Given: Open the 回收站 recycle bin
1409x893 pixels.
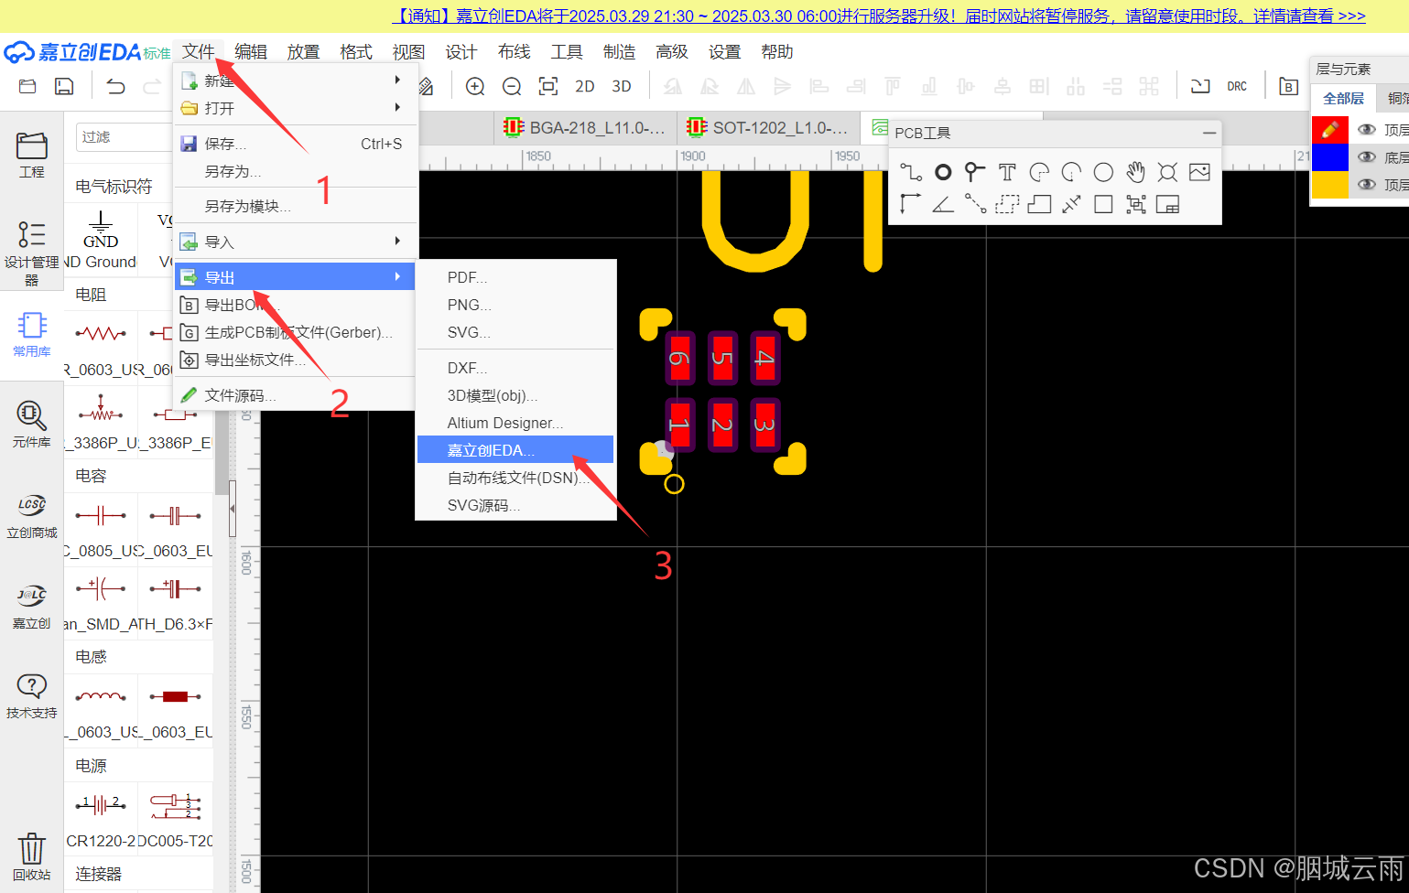Looking at the screenshot, I should pos(32,857).
